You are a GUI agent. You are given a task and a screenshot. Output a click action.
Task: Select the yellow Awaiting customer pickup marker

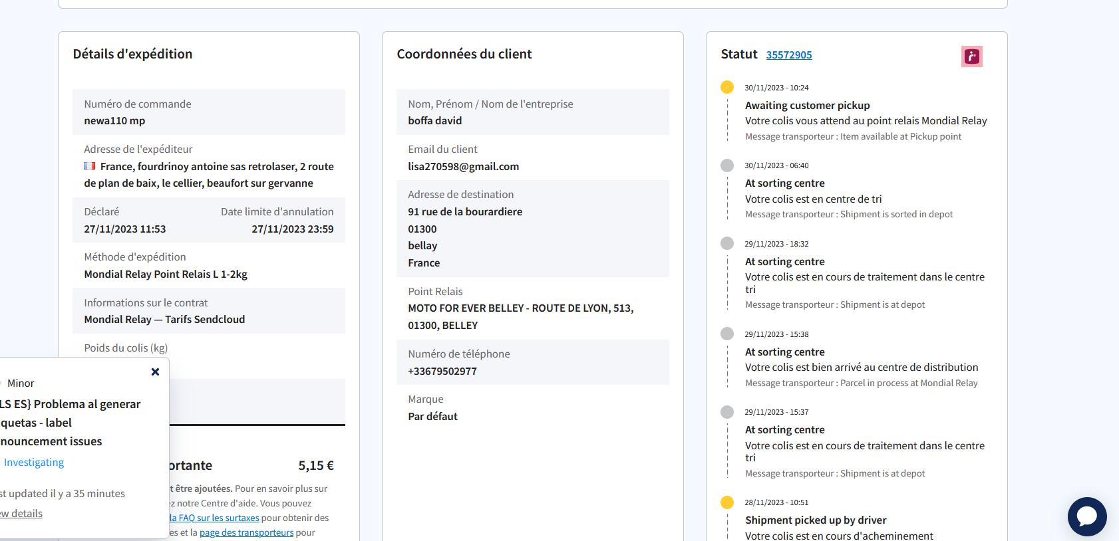click(x=727, y=87)
